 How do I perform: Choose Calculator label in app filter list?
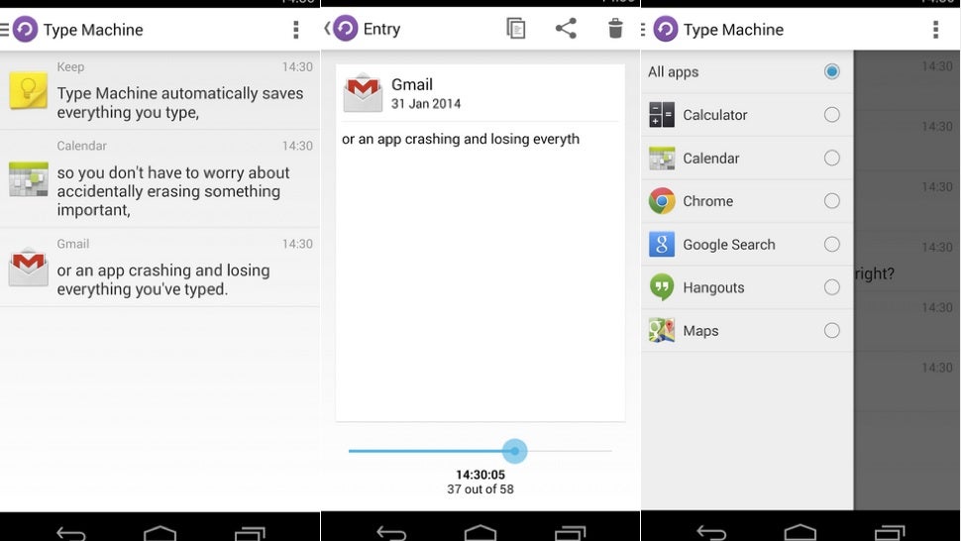coord(714,115)
